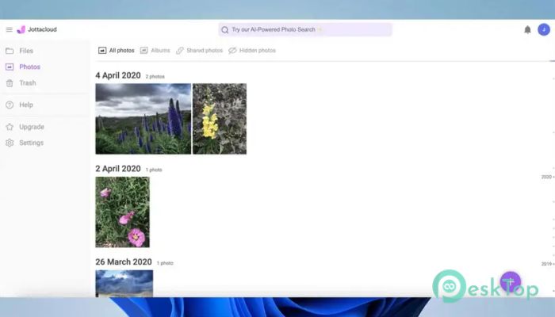
Task: Click the Files folder icon
Action: (x=10, y=51)
